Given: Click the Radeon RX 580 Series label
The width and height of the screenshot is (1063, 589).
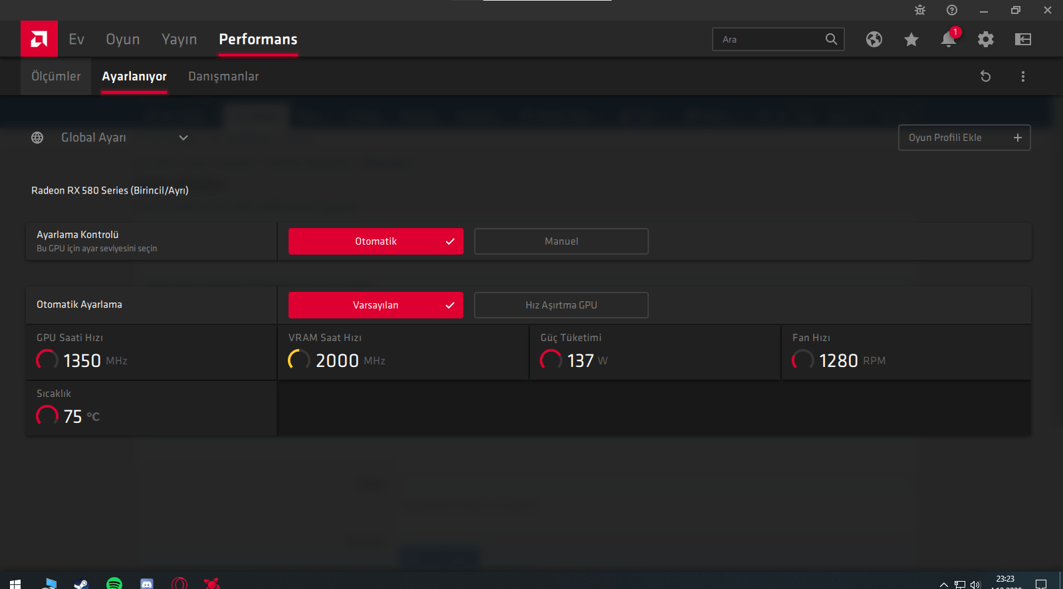Looking at the screenshot, I should [110, 191].
